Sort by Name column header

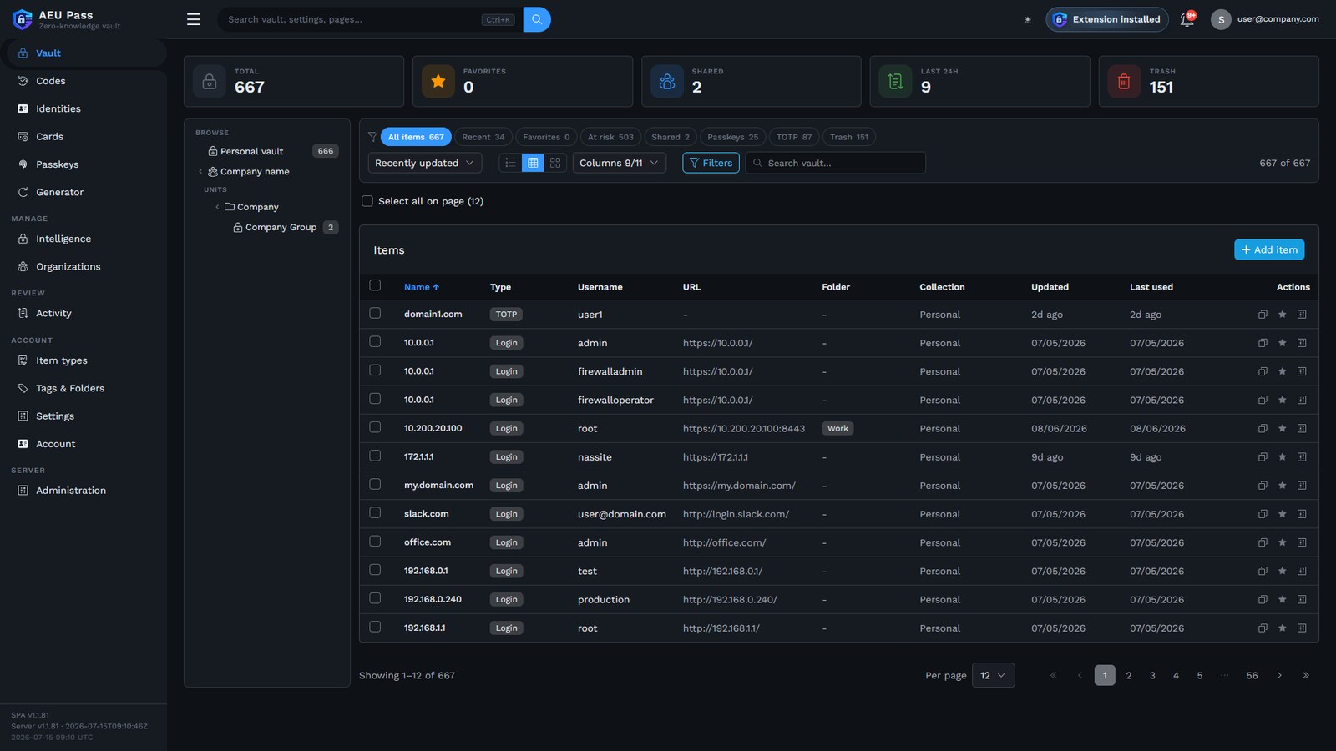422,287
